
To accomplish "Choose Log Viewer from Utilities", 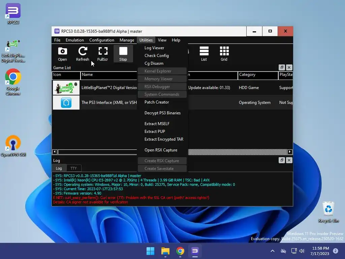I will tap(162, 48).
